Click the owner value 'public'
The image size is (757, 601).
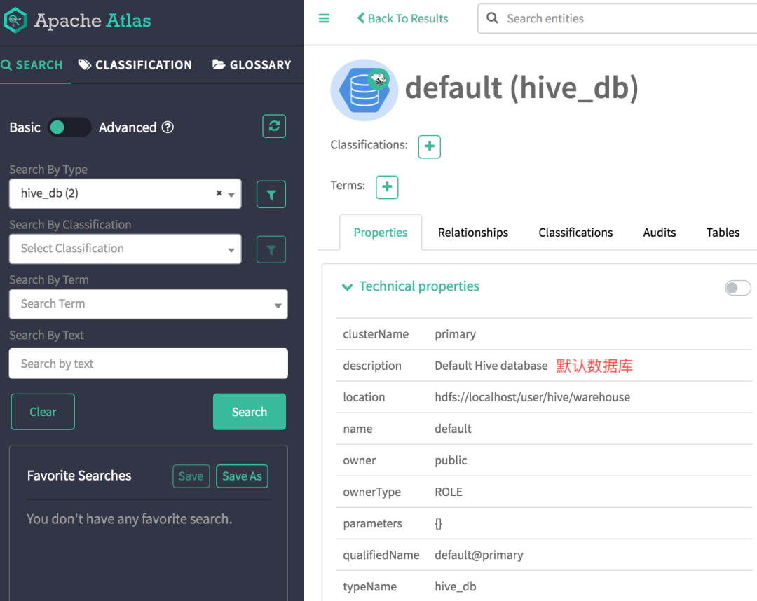[451, 461]
